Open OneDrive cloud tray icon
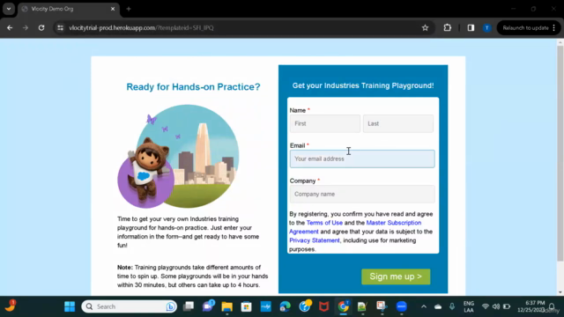564x317 pixels. pos(438,306)
